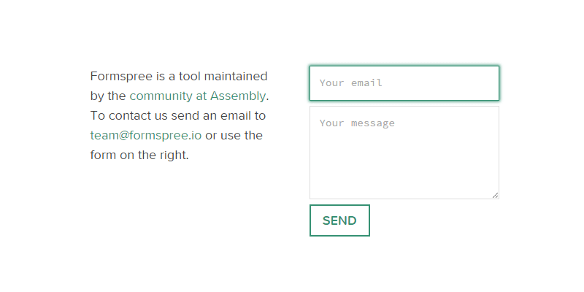
Task: Click the word "community" in the green link
Action: [161, 96]
